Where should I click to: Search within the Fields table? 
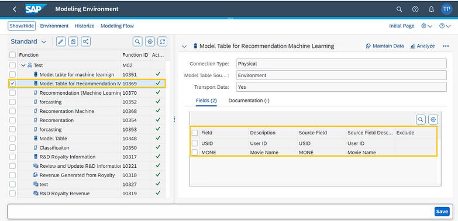coord(421,119)
